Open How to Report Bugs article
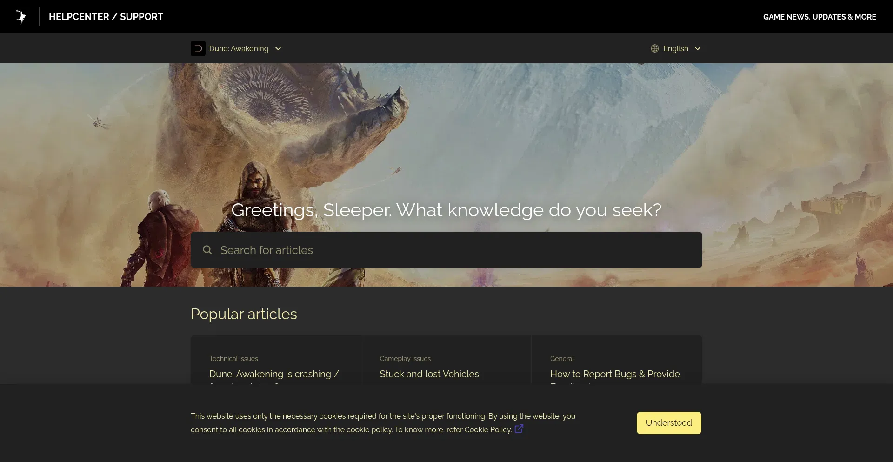Viewport: 893px width, 462px height. pos(615,374)
